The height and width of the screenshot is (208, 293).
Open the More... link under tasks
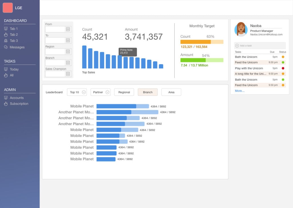point(239,91)
